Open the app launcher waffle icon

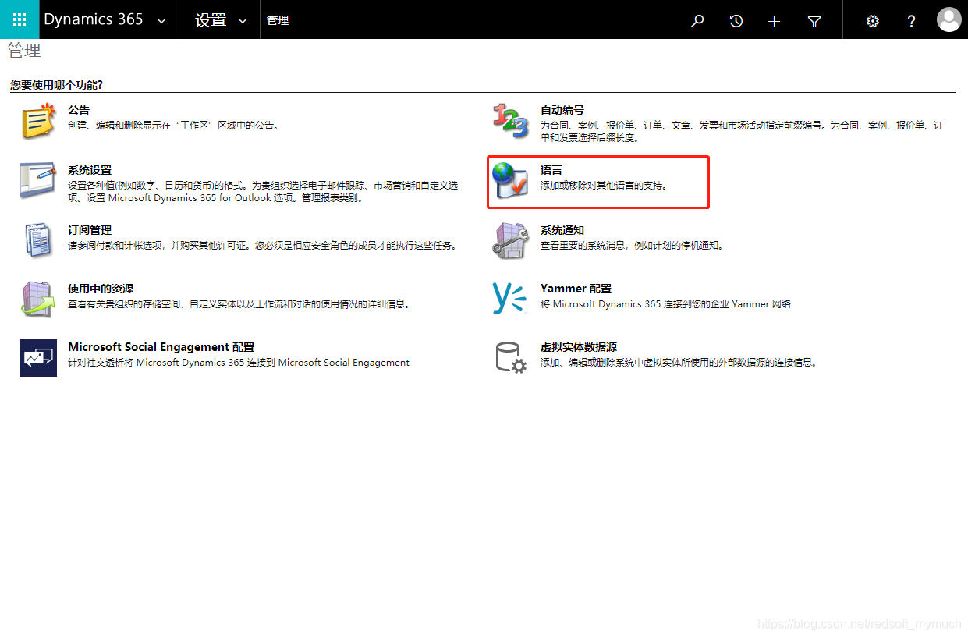(20, 19)
